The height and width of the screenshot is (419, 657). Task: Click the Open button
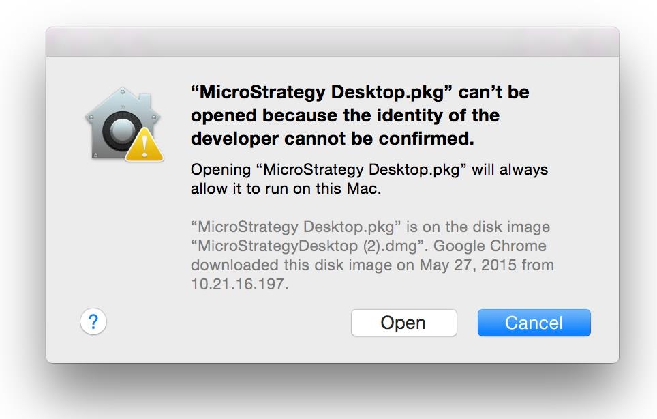(x=404, y=323)
